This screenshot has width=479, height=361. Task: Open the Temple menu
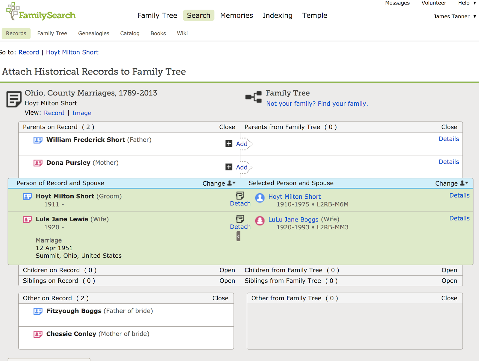point(315,15)
